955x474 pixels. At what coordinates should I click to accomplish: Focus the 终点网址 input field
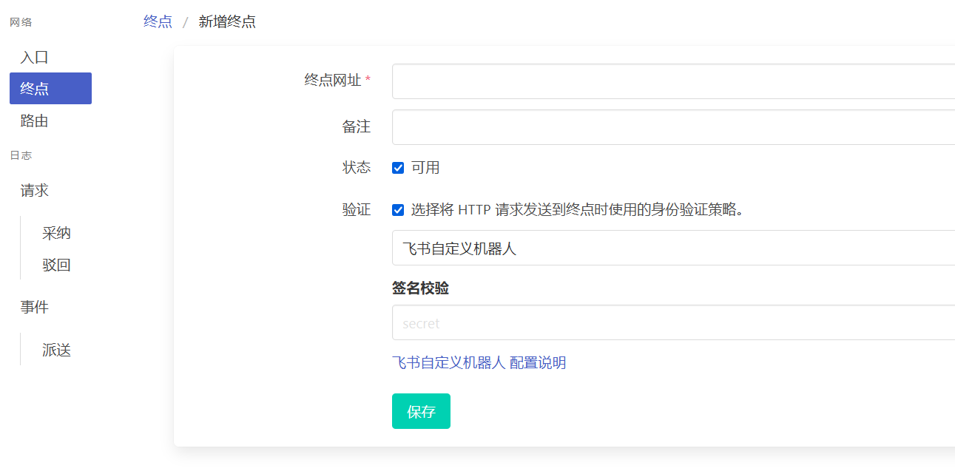click(x=673, y=81)
